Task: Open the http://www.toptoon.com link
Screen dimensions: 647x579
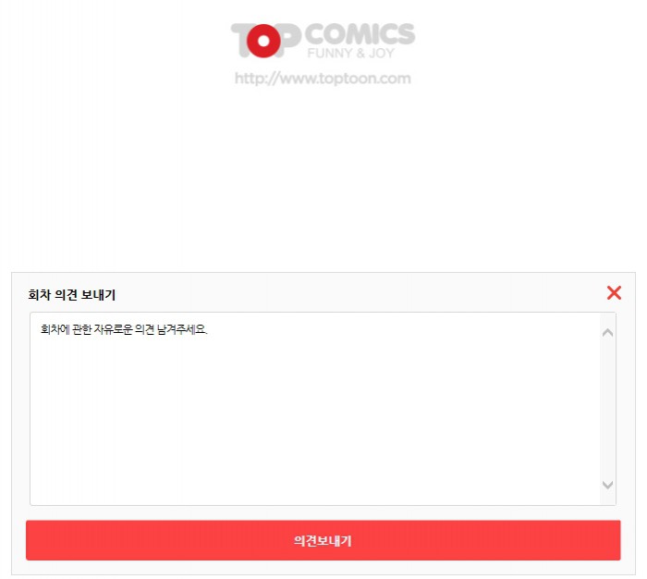Action: coord(323,79)
